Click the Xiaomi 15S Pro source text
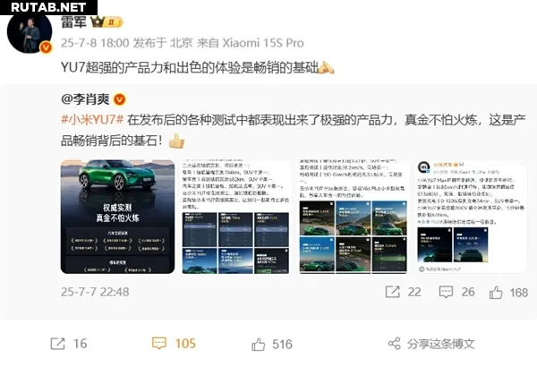Screen dimensions: 537x367 tap(263, 43)
